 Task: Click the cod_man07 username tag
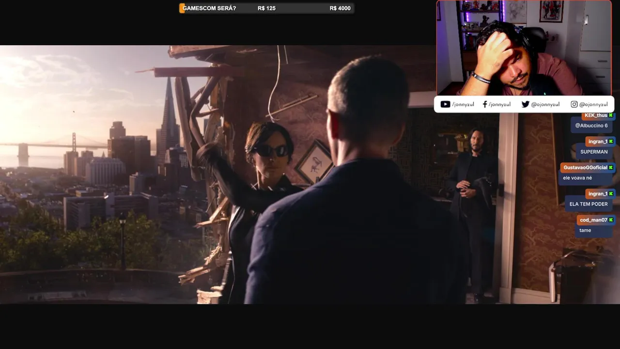click(596, 220)
